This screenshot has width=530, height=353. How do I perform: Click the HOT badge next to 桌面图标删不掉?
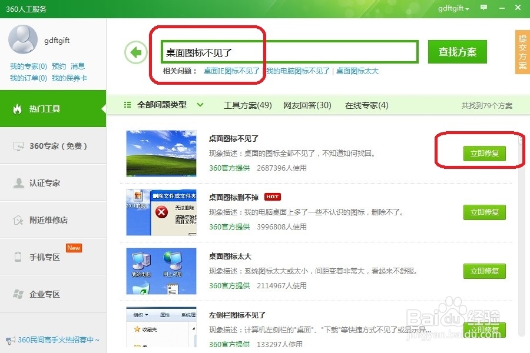click(x=273, y=197)
